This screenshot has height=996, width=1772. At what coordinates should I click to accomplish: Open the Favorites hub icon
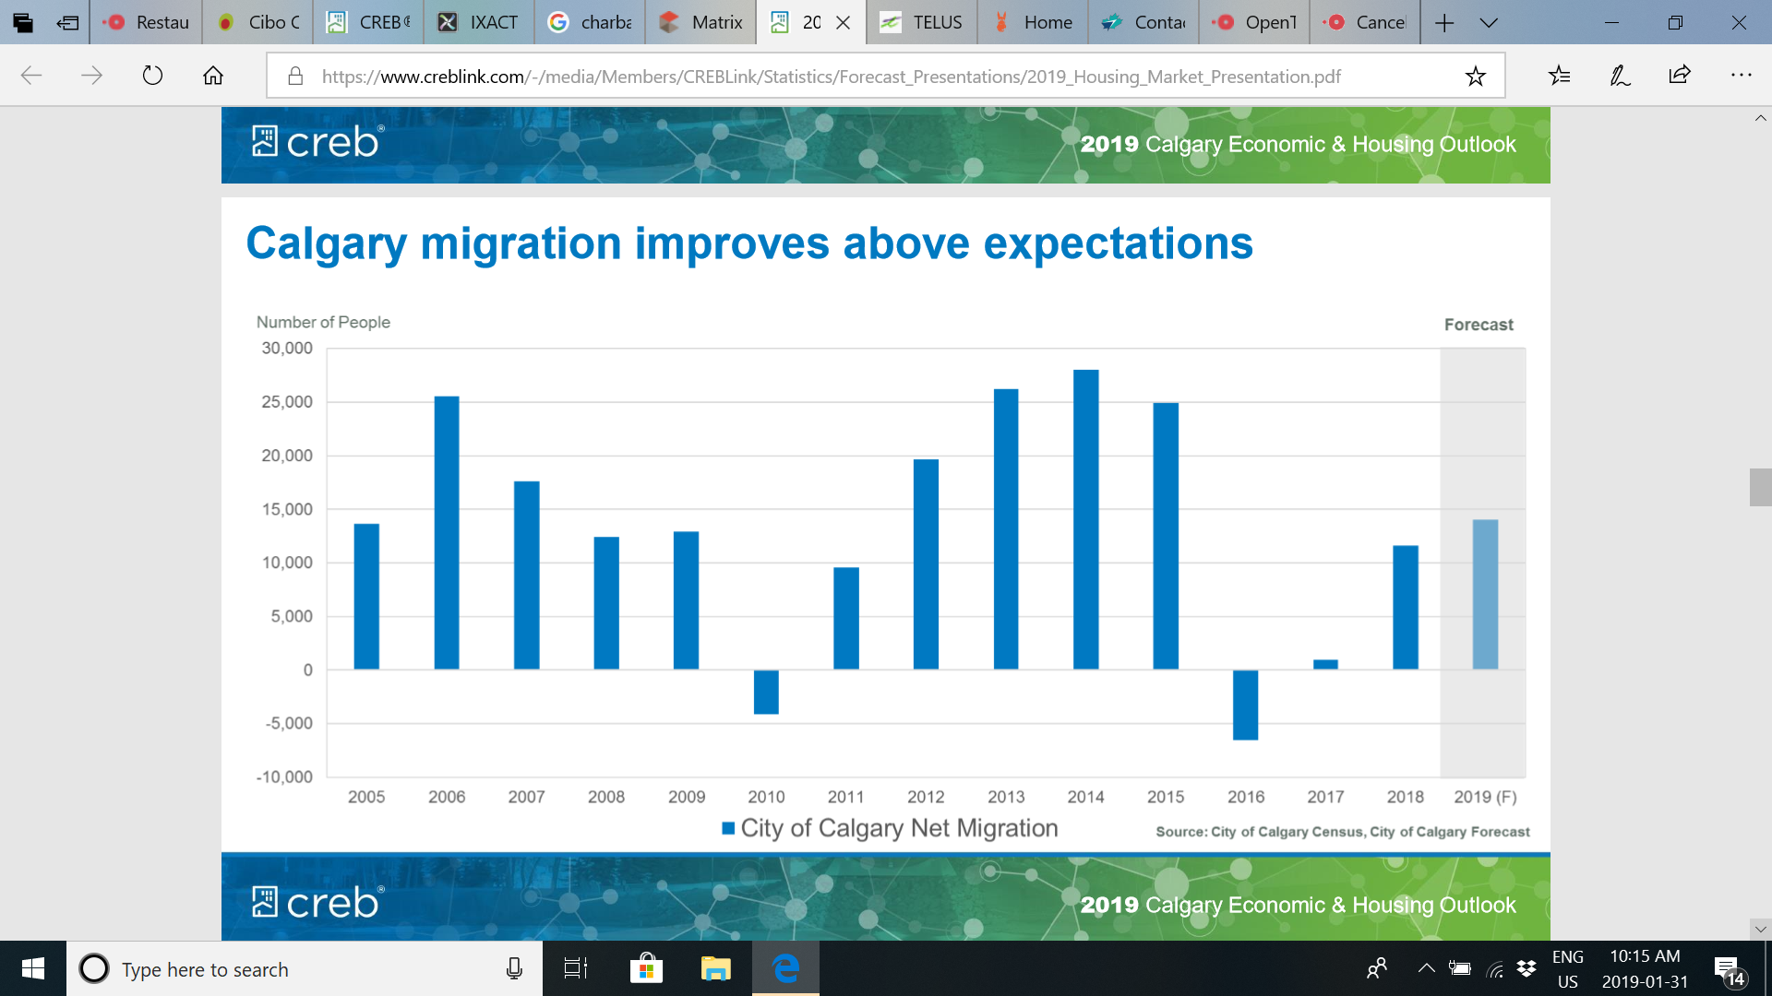1560,76
